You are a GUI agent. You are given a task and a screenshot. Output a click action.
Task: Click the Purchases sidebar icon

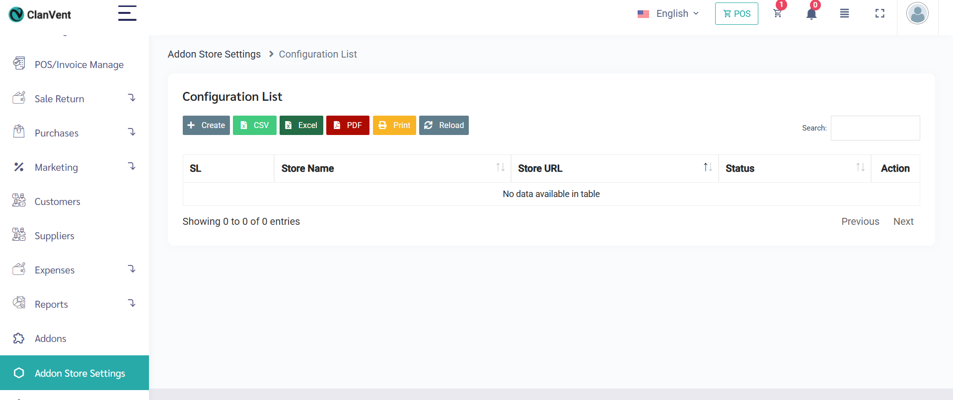click(19, 132)
